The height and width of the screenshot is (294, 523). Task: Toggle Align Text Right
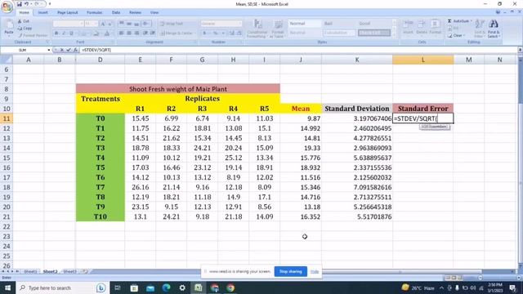(136, 33)
